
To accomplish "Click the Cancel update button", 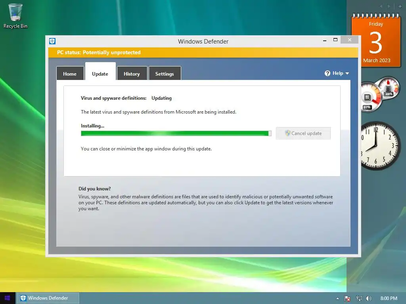I will click(303, 133).
